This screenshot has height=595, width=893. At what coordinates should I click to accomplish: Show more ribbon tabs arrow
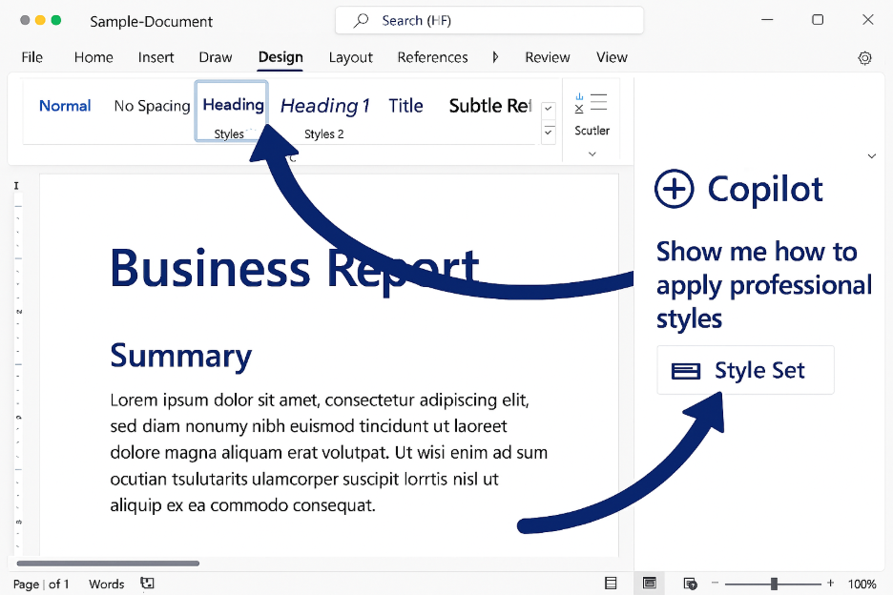(x=495, y=57)
